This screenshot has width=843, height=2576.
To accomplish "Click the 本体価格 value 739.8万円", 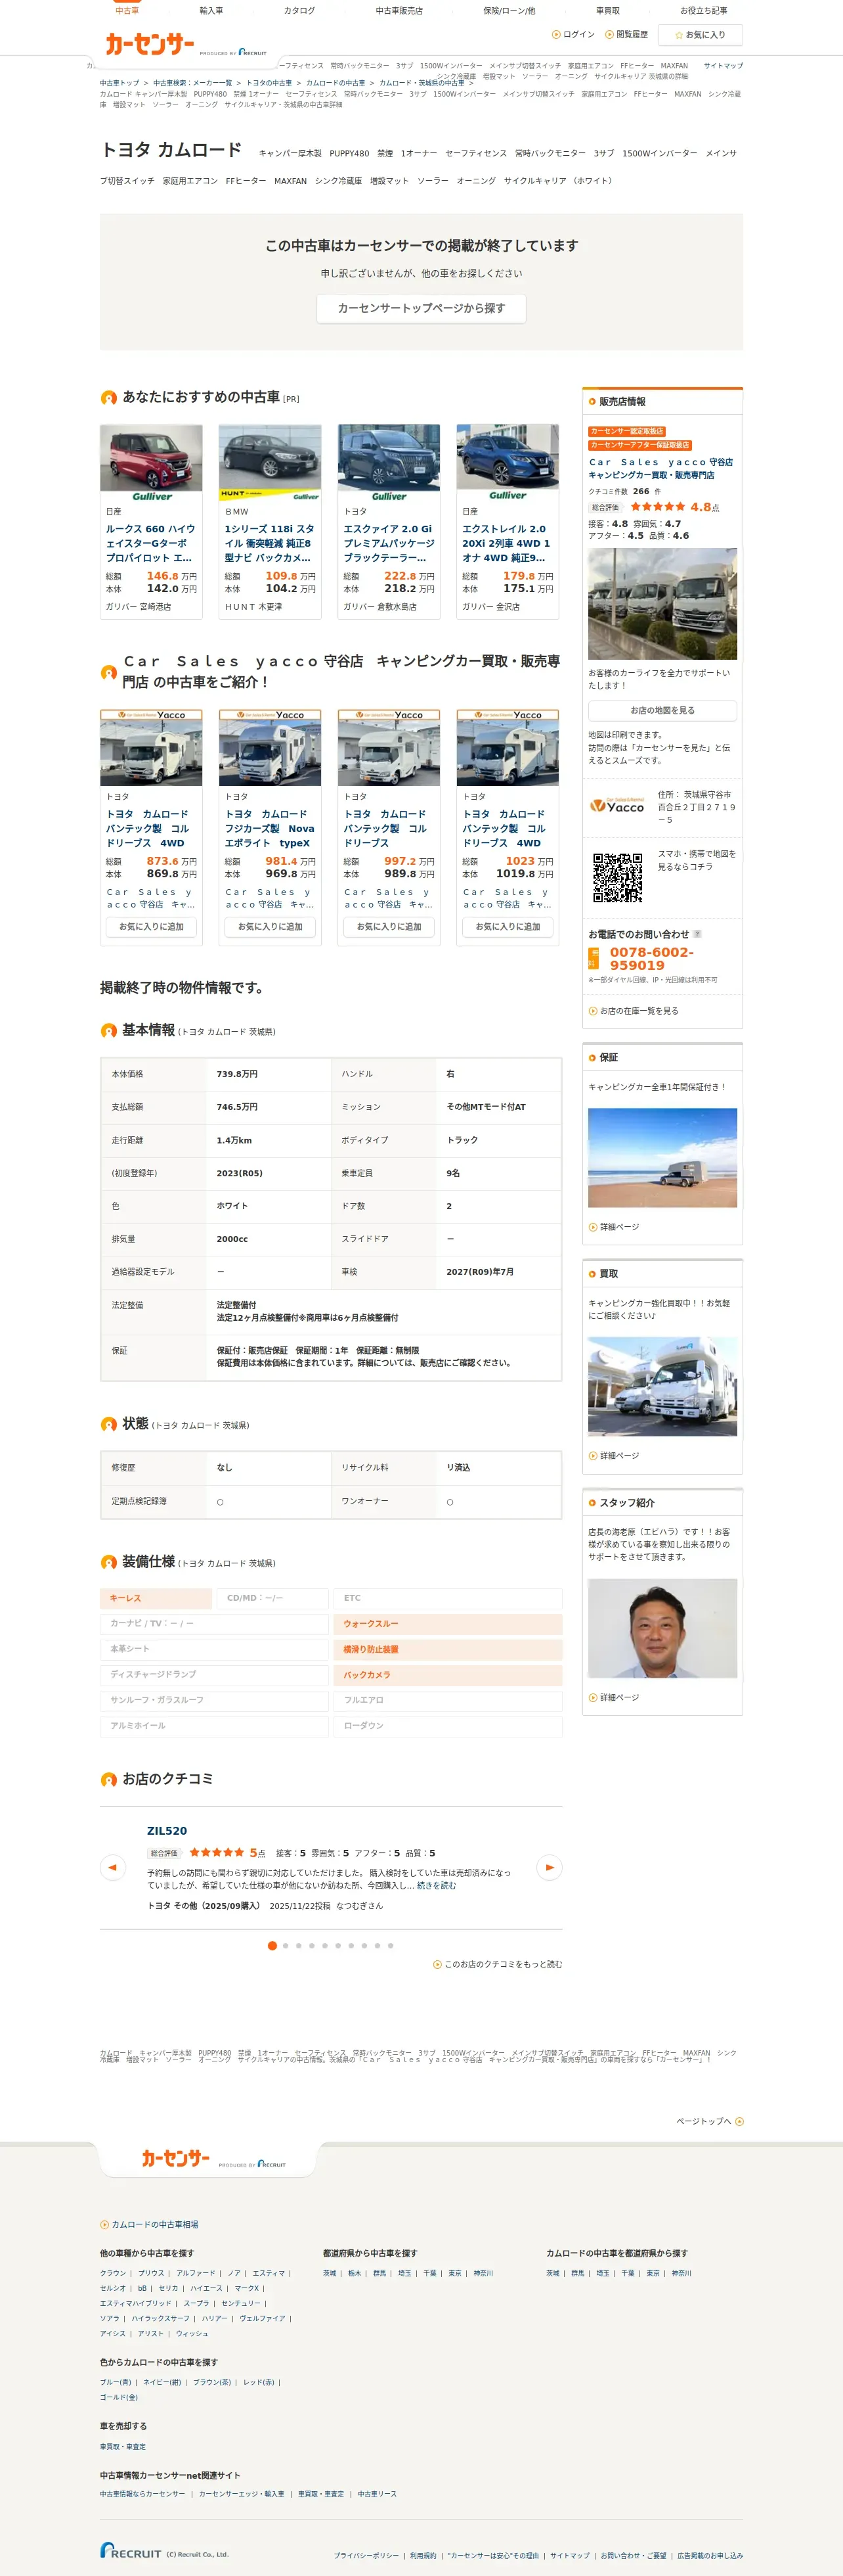I will [x=238, y=1074].
